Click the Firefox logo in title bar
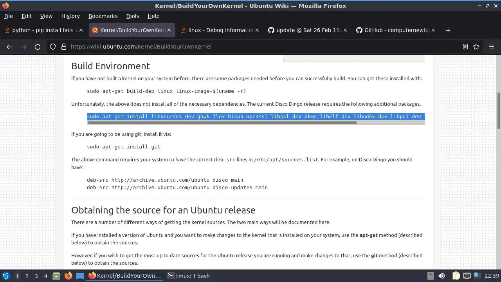Screen dimensions: 501x282 pos(5,5)
